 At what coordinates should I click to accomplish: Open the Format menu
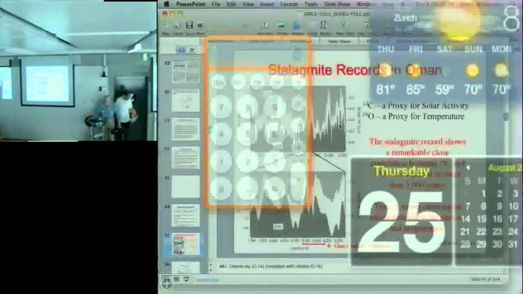(x=289, y=4)
